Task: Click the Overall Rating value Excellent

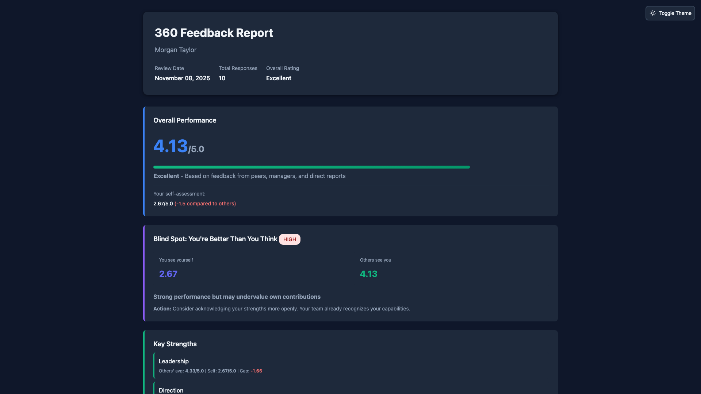Action: point(279,78)
